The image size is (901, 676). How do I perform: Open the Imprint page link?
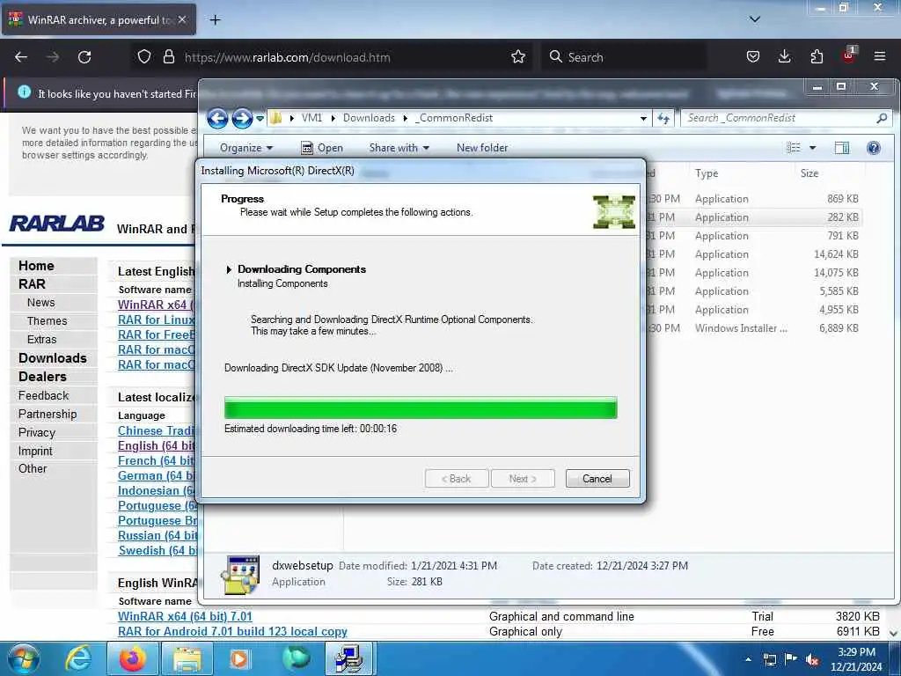click(35, 452)
